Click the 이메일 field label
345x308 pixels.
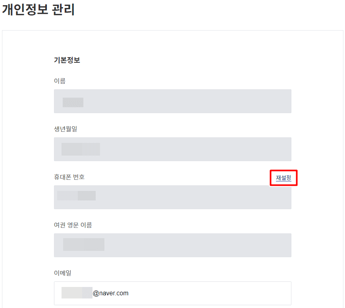click(x=62, y=273)
